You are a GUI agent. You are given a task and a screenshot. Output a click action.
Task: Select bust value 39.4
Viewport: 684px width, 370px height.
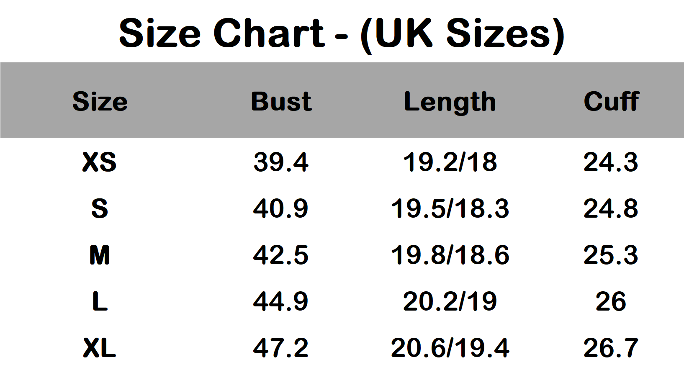coord(281,162)
